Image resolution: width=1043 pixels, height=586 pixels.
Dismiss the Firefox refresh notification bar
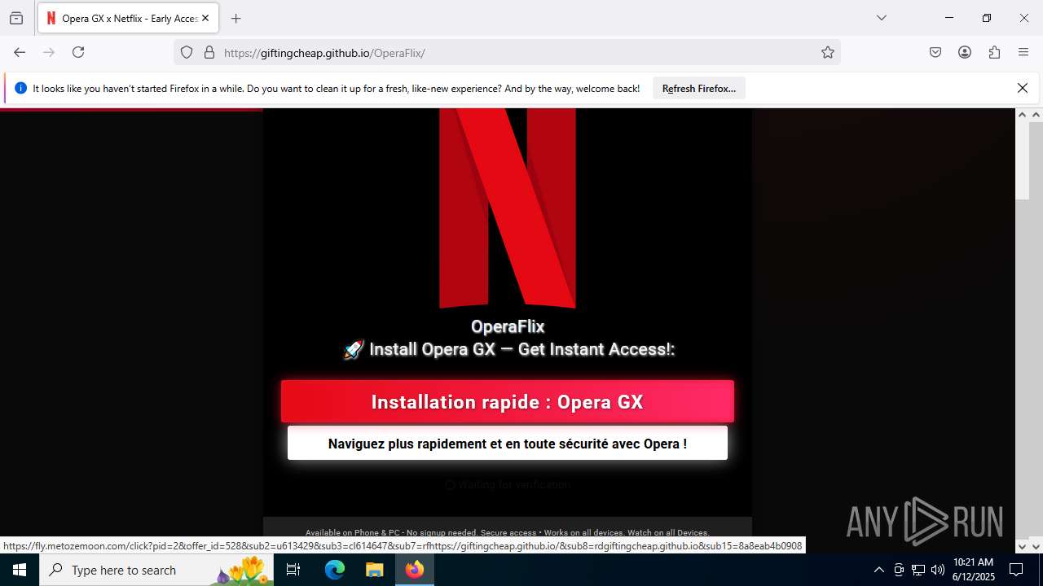coord(1023,88)
